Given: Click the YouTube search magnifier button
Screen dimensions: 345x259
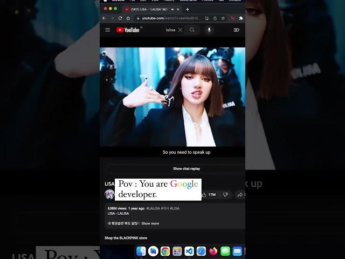Looking at the screenshot, I should coord(192,30).
